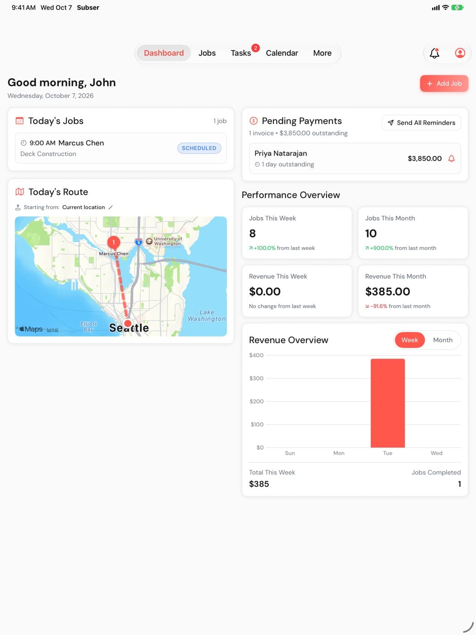Click the Total This Week $385 value
476x635 pixels.
click(x=259, y=484)
